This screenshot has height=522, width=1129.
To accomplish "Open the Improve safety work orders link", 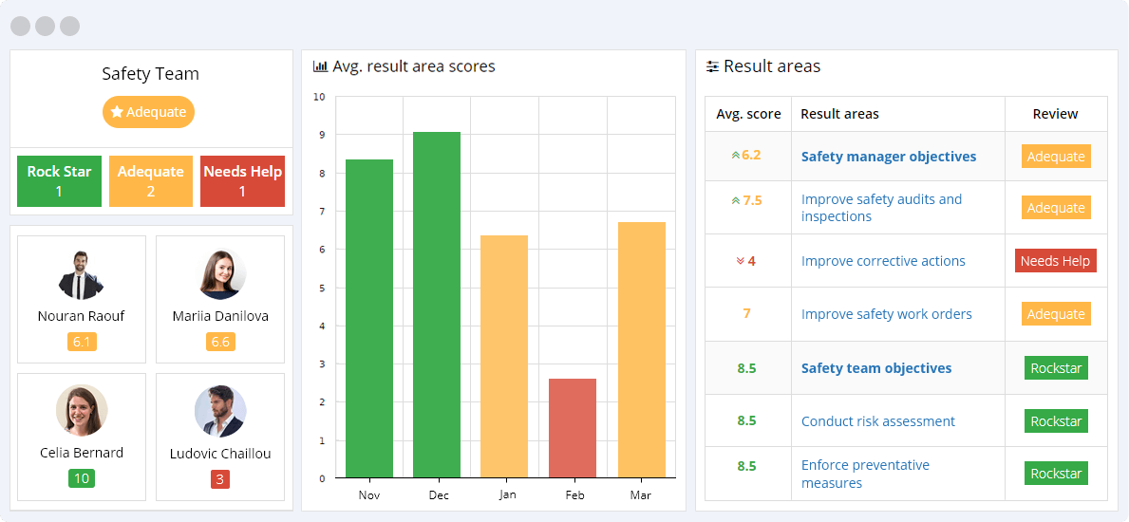I will 886,314.
